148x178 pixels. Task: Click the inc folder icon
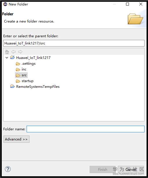click(18, 69)
